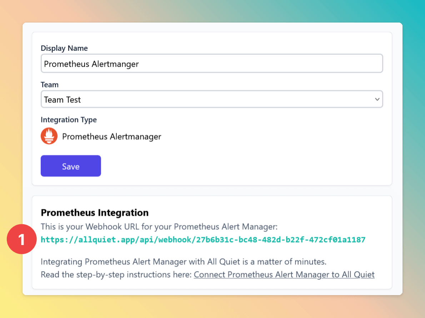
Task: Click the Display Name input field
Action: (212, 64)
